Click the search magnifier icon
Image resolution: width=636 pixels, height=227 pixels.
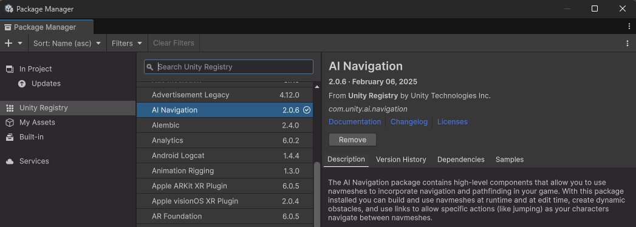pos(150,67)
